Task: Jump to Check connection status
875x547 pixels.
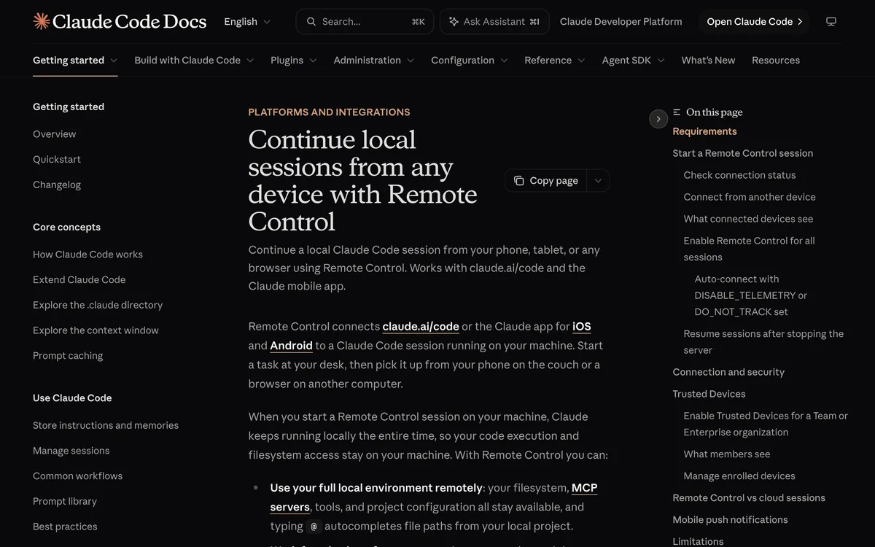Action: pos(739,175)
